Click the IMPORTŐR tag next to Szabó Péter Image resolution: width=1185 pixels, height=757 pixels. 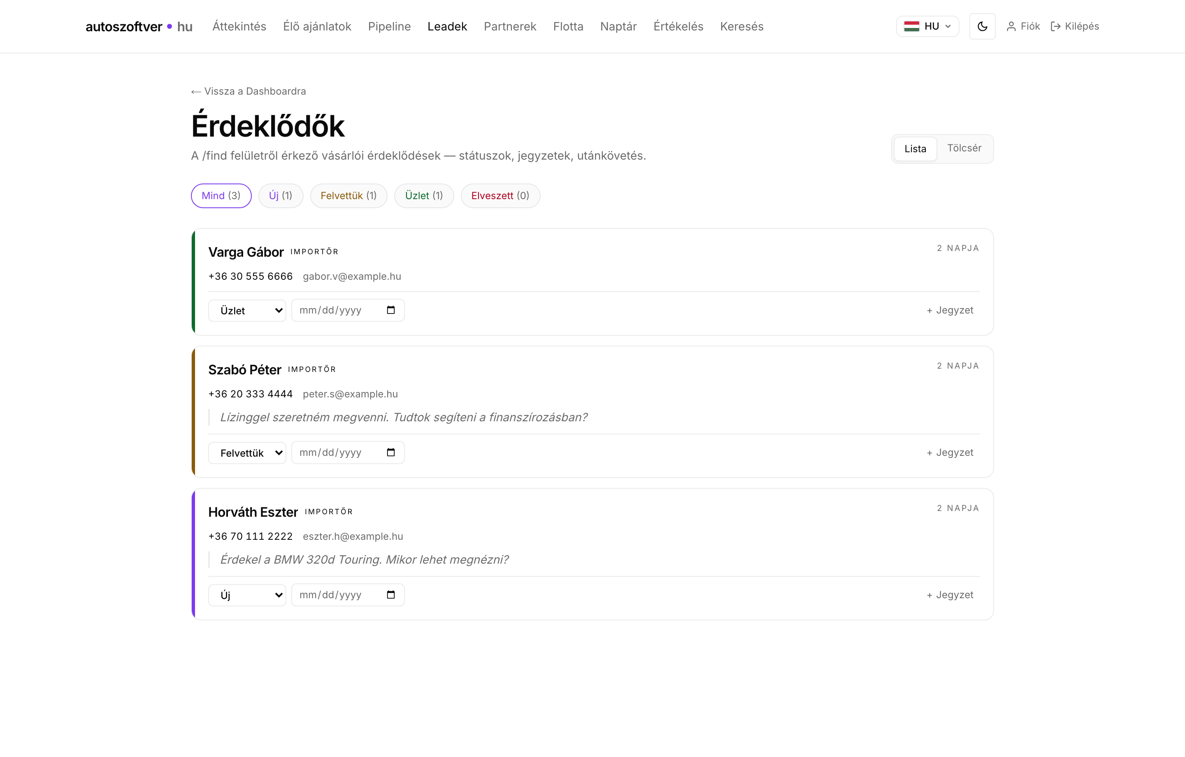pyautogui.click(x=312, y=369)
